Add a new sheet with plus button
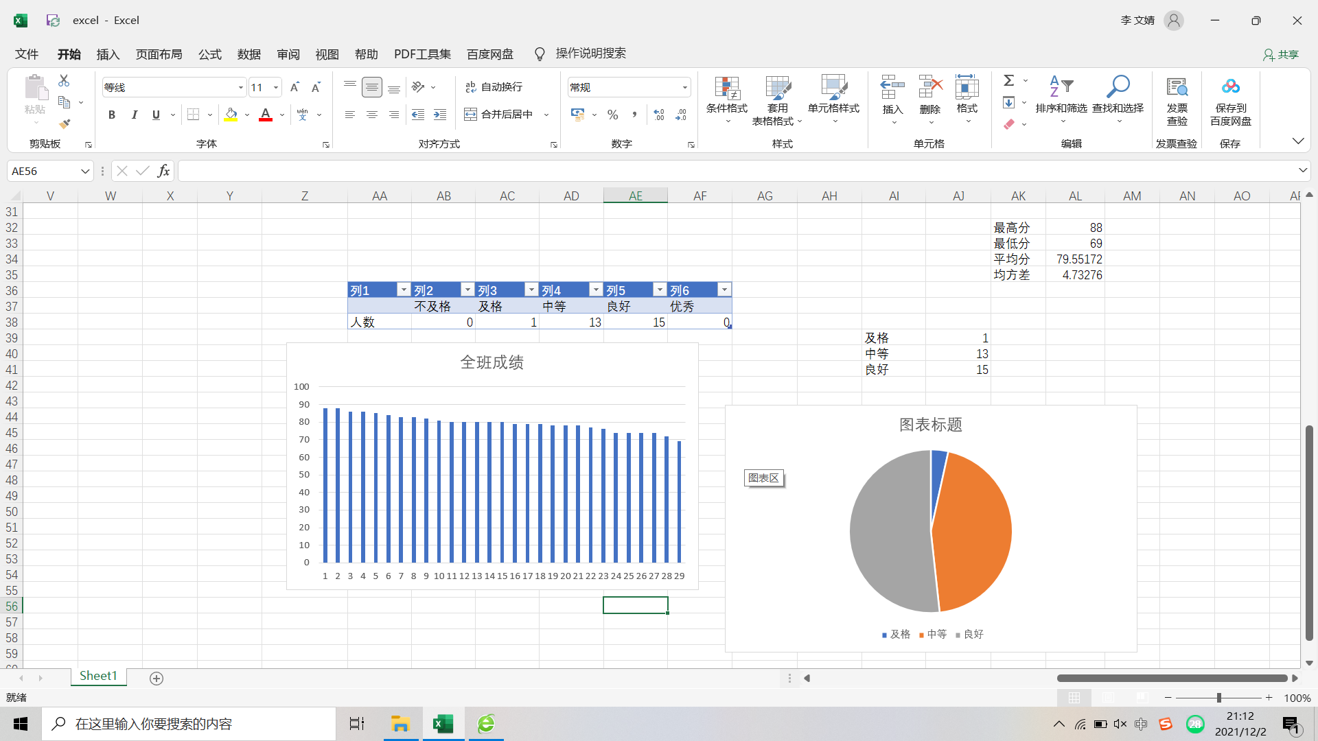1318x741 pixels. (157, 678)
